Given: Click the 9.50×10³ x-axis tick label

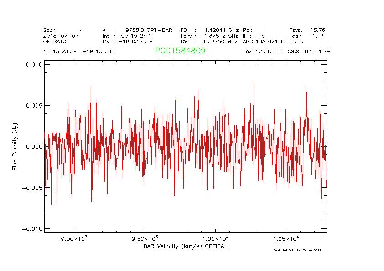Looking at the screenshot, I should [144, 239].
